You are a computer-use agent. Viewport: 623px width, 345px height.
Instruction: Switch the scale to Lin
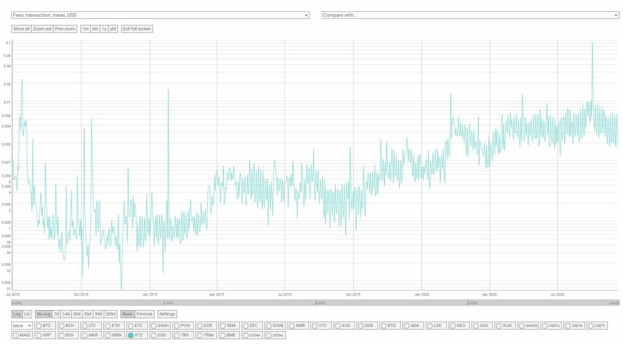(x=28, y=314)
